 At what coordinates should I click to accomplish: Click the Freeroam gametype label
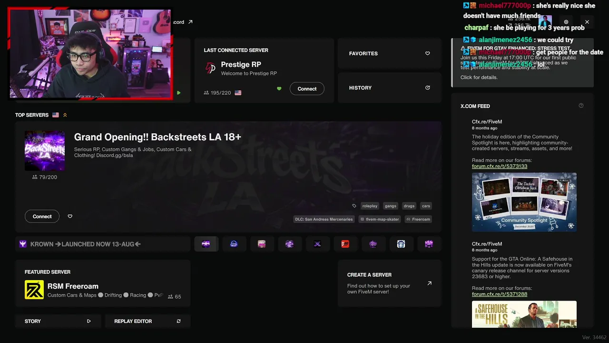click(418, 219)
